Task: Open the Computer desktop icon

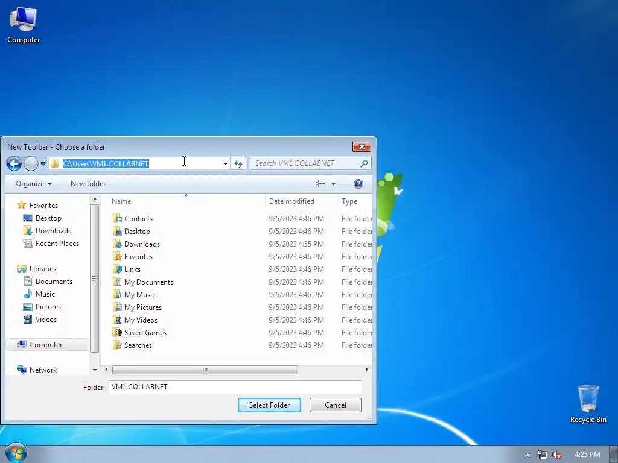Action: pyautogui.click(x=24, y=25)
